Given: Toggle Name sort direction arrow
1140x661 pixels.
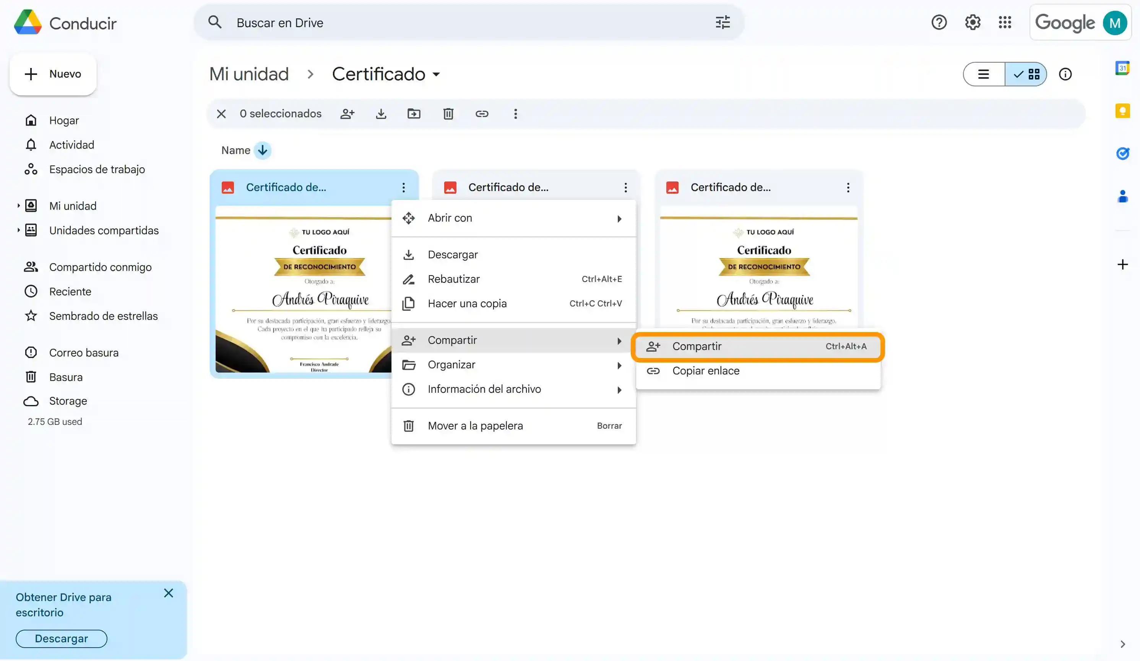Looking at the screenshot, I should click(x=262, y=151).
